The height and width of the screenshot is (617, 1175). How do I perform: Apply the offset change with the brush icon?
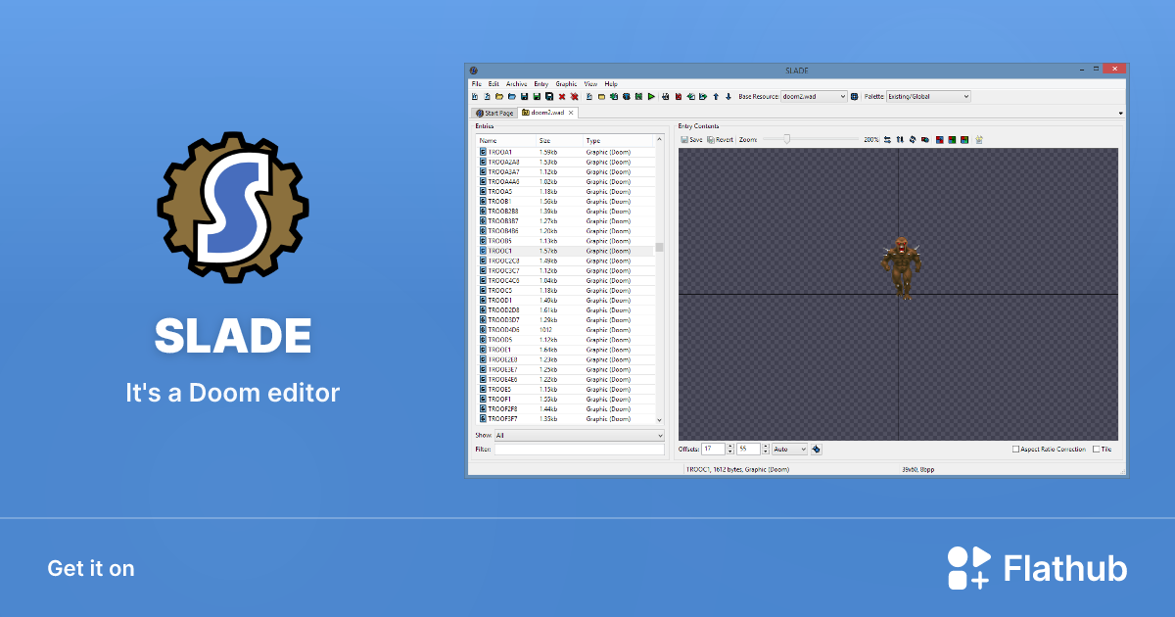[x=817, y=449]
